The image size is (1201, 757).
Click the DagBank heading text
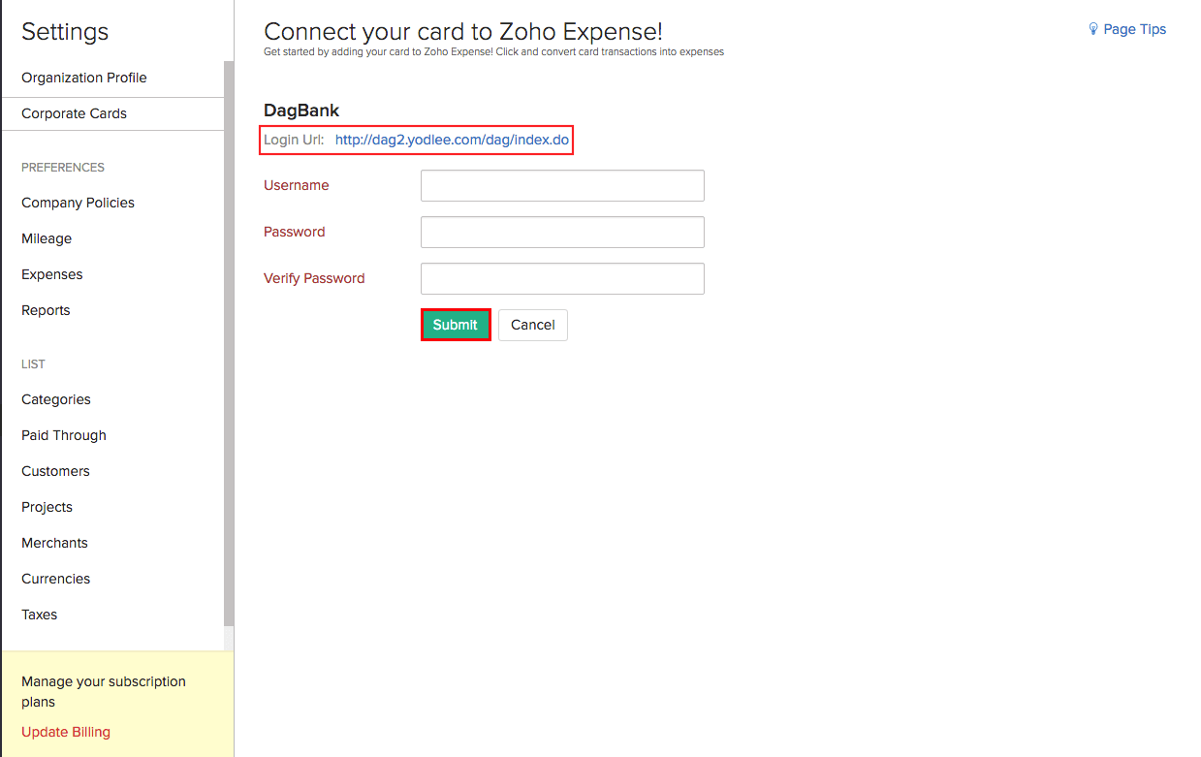(x=301, y=110)
